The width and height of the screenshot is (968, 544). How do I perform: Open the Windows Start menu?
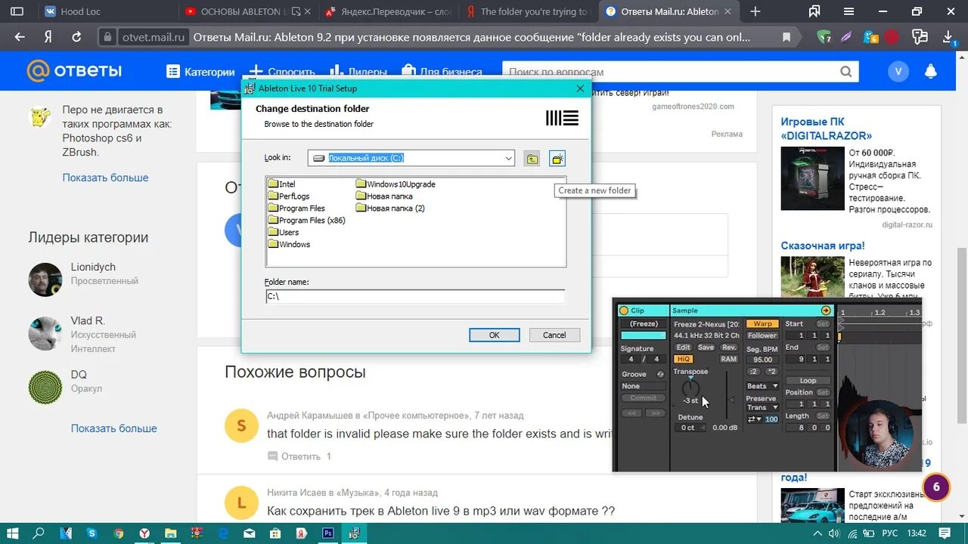[11, 533]
